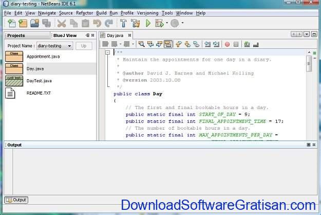
Task: Open the Edit menu
Action: (18, 13)
